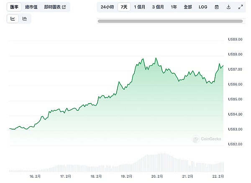Switch to line chart view icon
The width and height of the screenshot is (251, 183).
[x=13, y=18]
